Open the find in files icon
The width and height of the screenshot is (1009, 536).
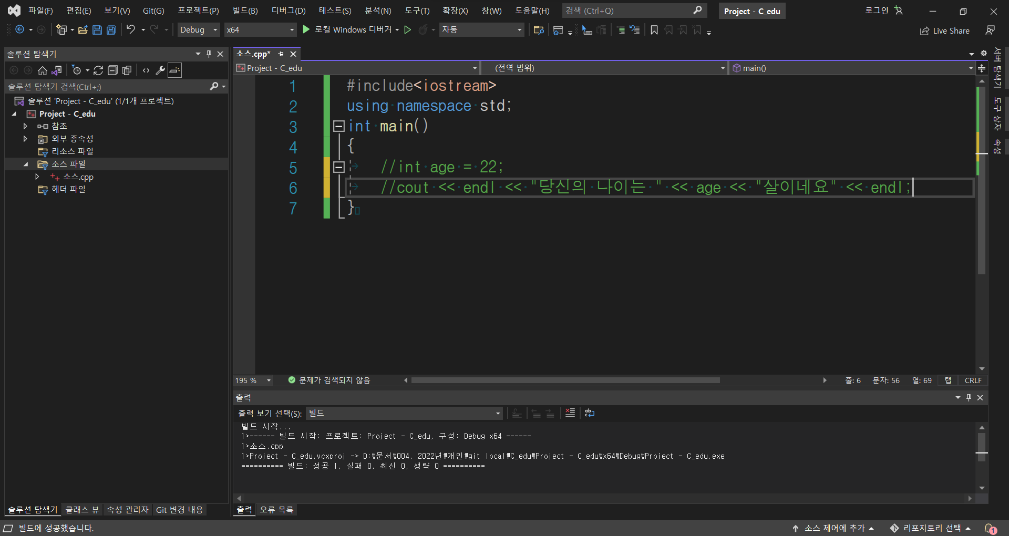pos(539,30)
